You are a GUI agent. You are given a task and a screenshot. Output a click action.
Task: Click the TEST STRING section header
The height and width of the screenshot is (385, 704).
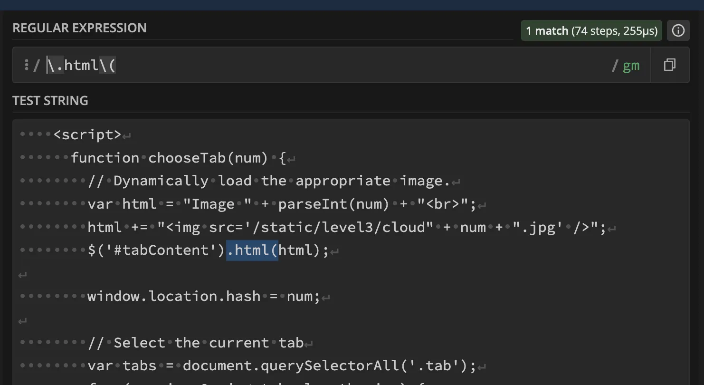(50, 100)
